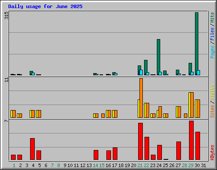Click day label 25 on the x-axis
Screen dimensions: 217x170
point(165,165)
